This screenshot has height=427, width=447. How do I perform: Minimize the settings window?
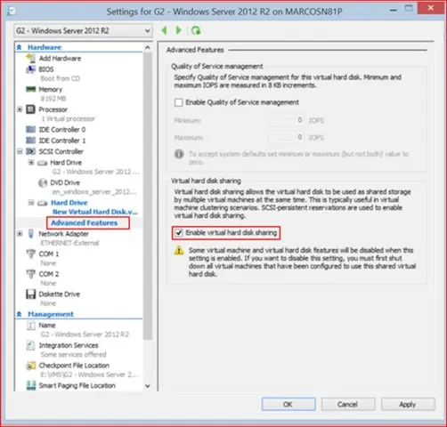coord(394,9)
